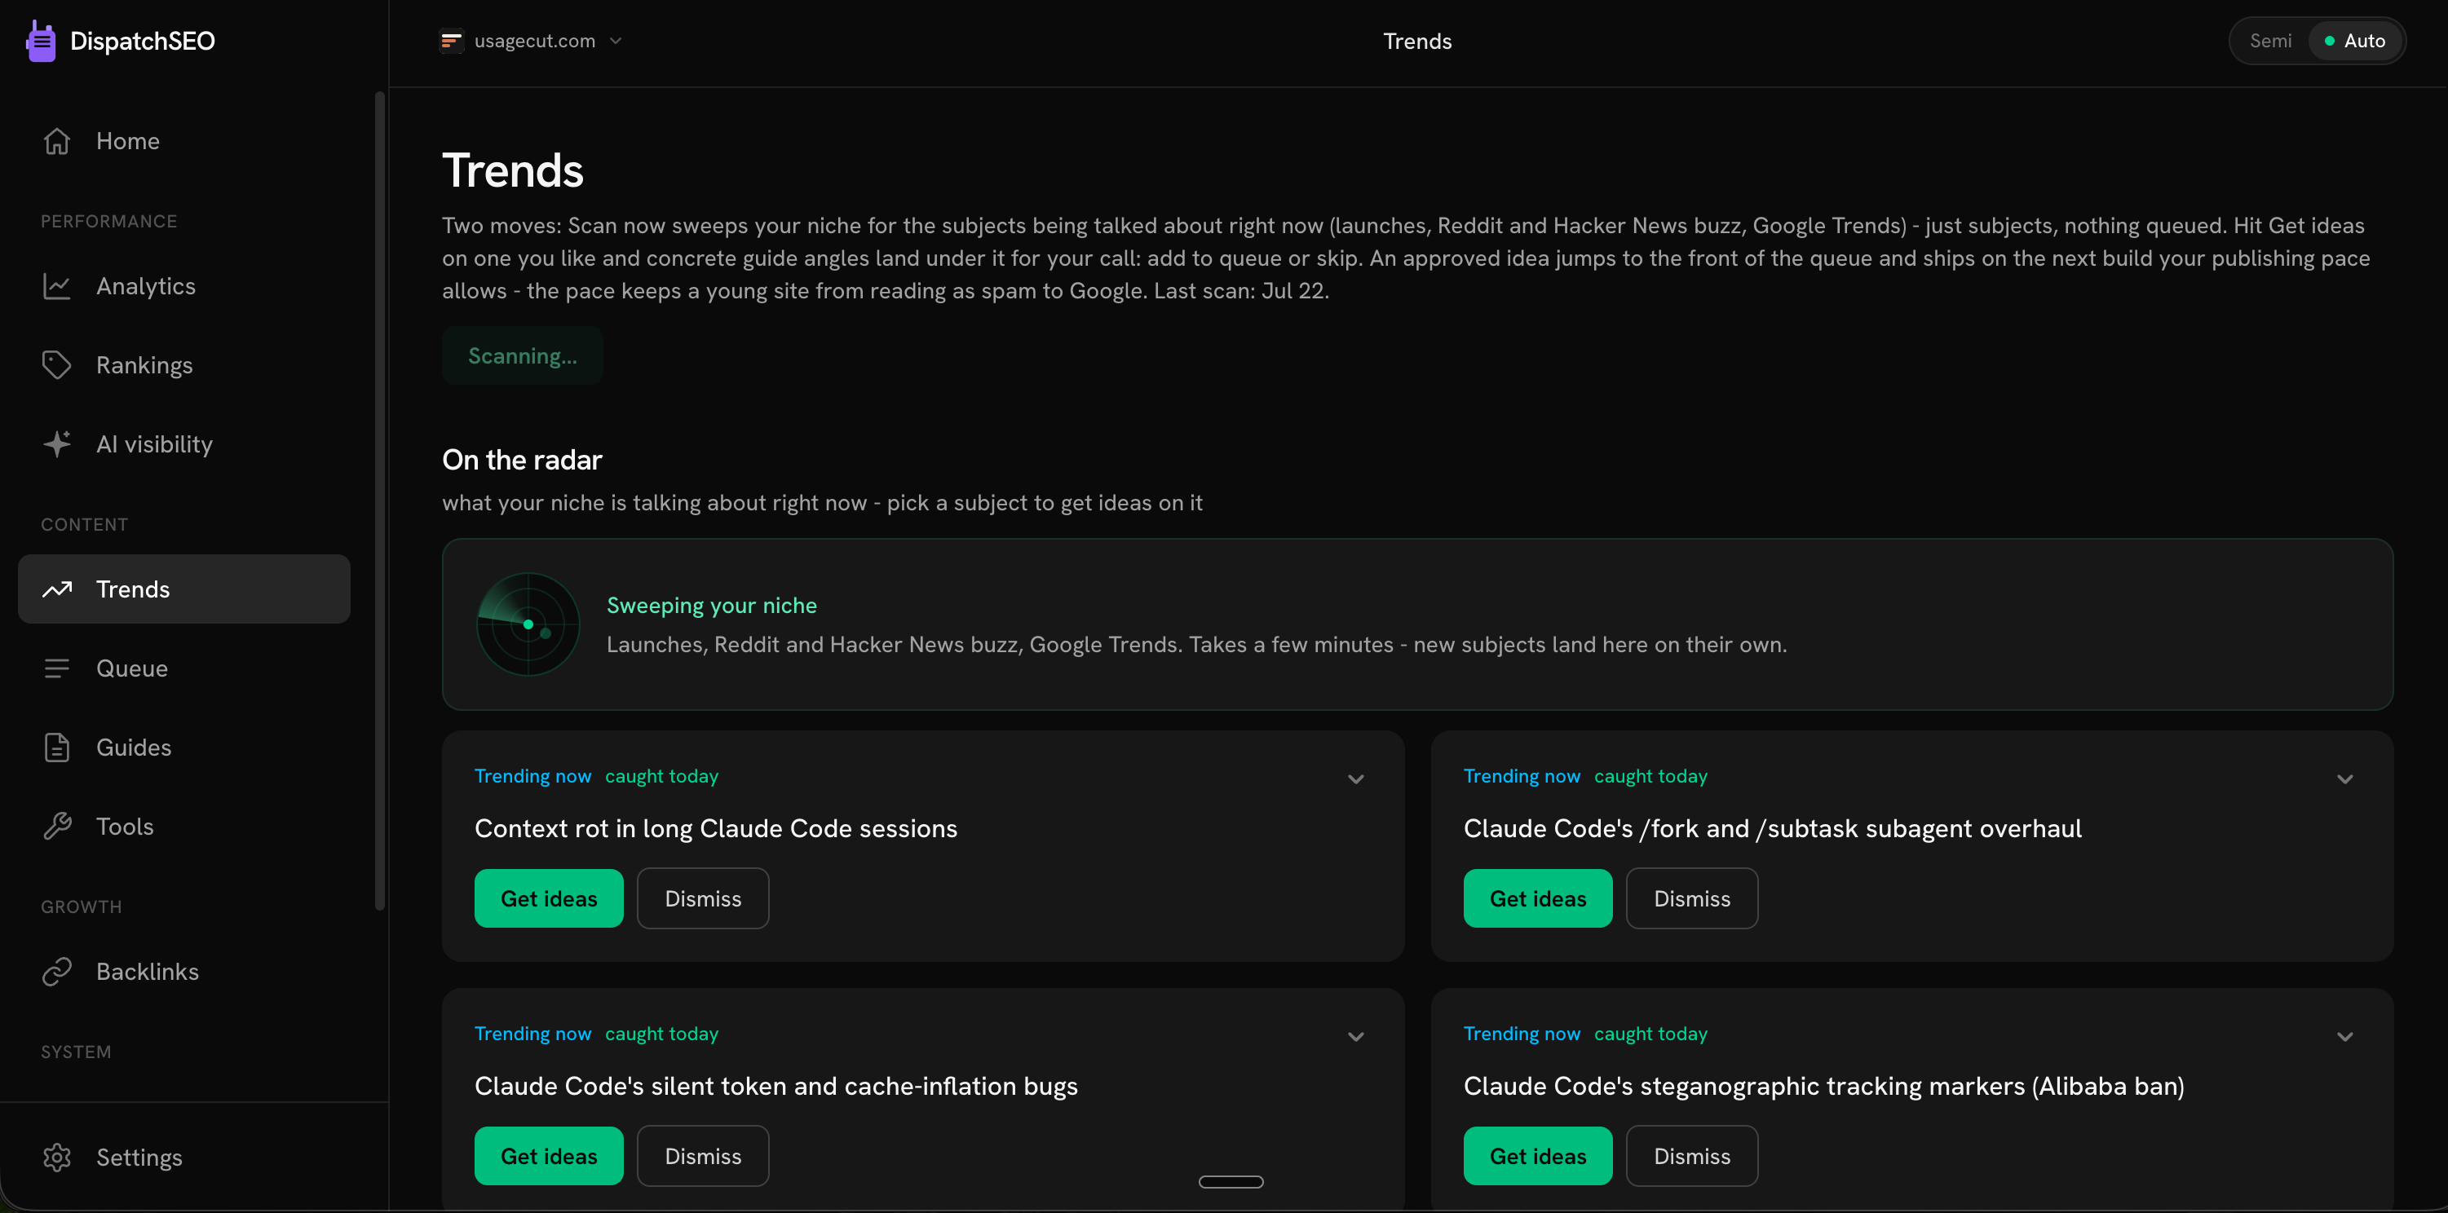Viewport: 2448px width, 1213px height.
Task: Click the GROWTH section label
Action: click(81, 907)
